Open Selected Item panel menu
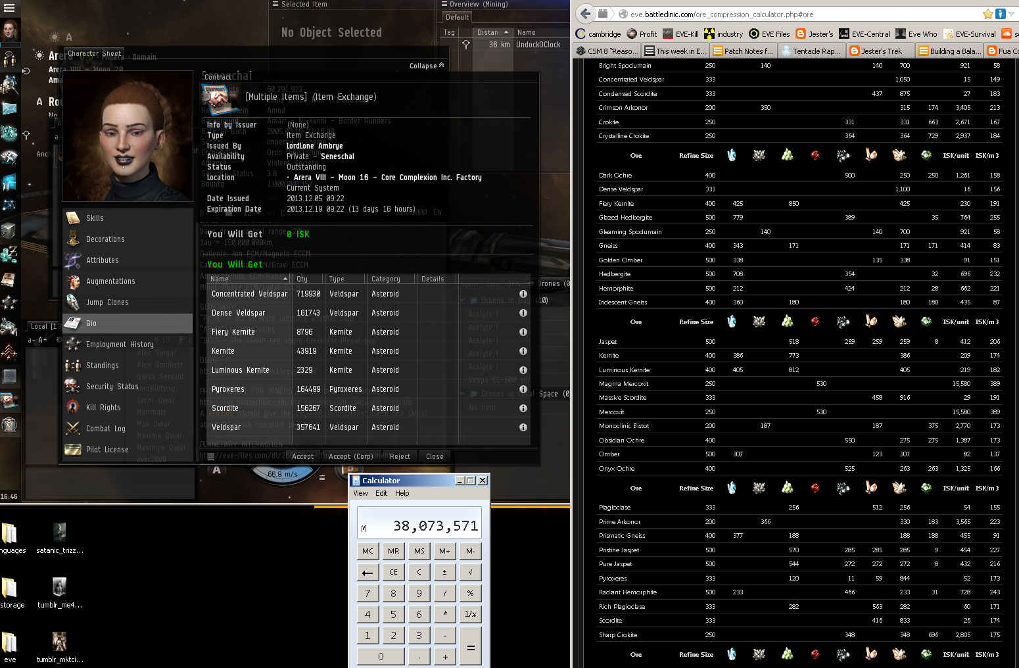This screenshot has width=1019, height=668. pyautogui.click(x=275, y=4)
